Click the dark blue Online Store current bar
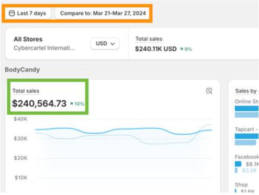The height and width of the screenshot is (195, 259). (x=246, y=108)
